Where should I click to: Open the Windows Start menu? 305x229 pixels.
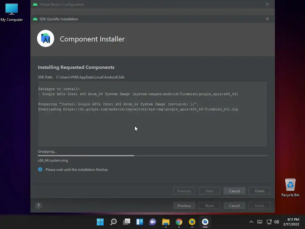(x=100, y=222)
